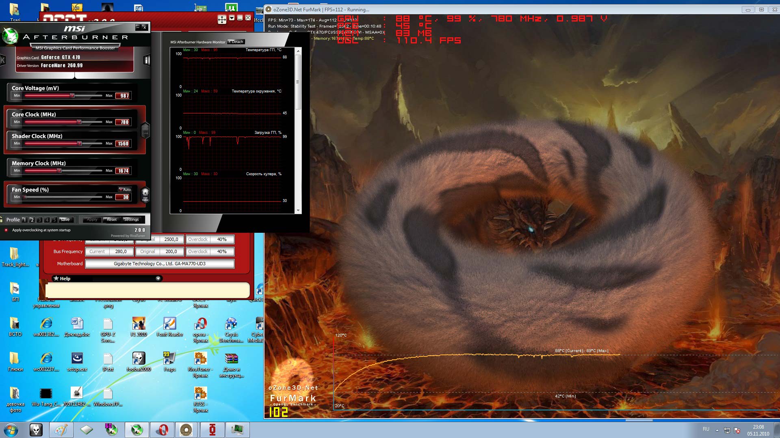
Task: Open Afterburner Settings
Action: click(131, 219)
